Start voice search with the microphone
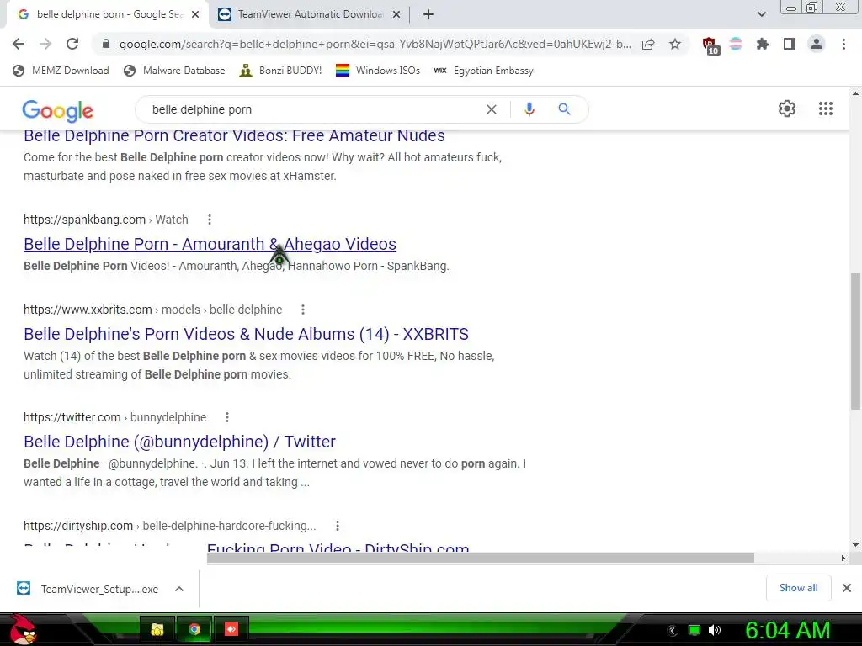The width and height of the screenshot is (862, 646). click(529, 109)
